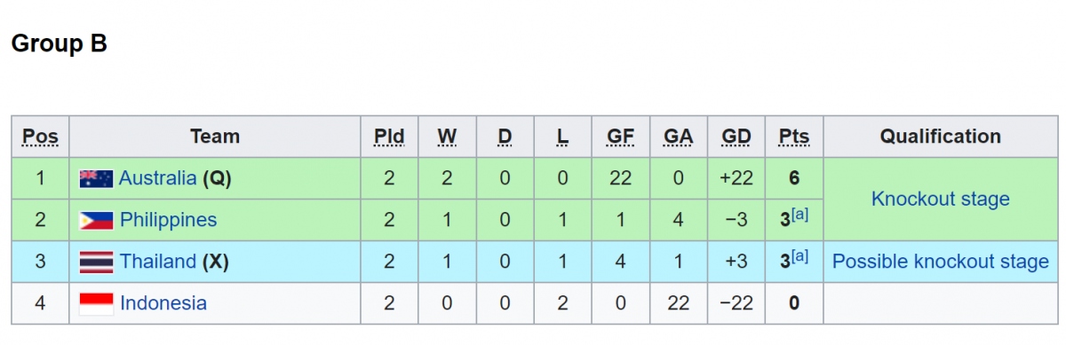Click the GA column header abbreviation
1066x345 pixels.
[x=678, y=137]
